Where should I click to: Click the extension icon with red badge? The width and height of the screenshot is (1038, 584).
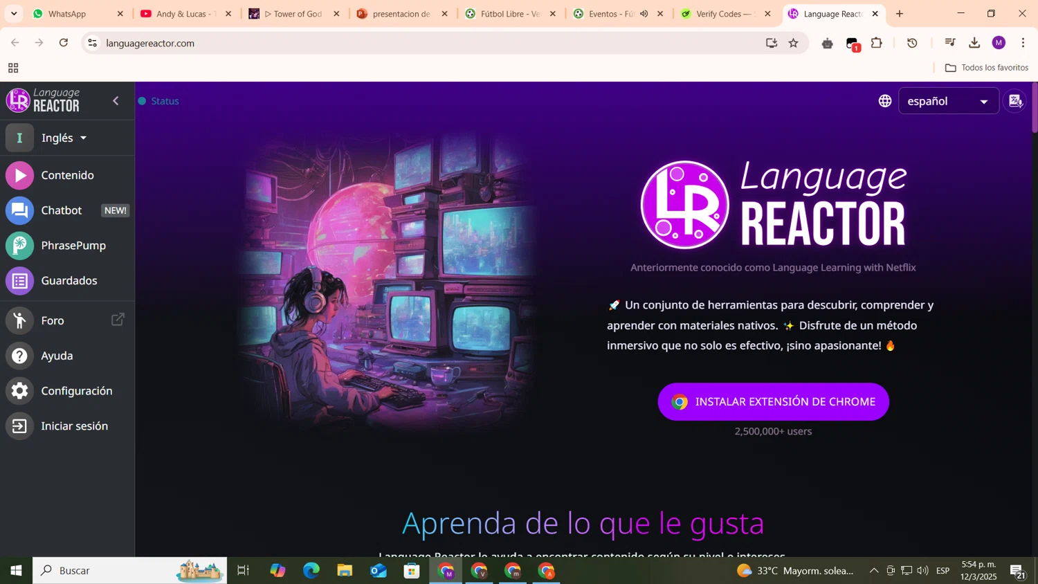tap(853, 43)
